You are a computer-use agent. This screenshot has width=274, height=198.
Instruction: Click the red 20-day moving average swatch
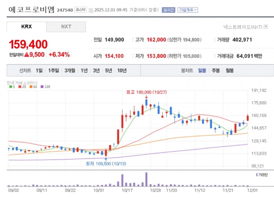pos(20,86)
